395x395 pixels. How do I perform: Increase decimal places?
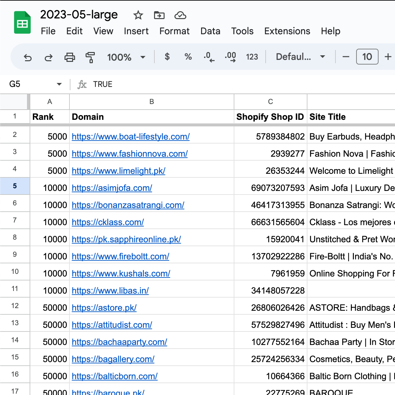[230, 57]
